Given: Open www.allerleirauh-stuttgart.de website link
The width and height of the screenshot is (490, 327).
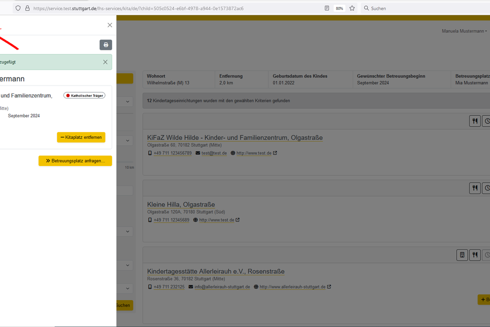Looking at the screenshot, I should pyautogui.click(x=292, y=287).
